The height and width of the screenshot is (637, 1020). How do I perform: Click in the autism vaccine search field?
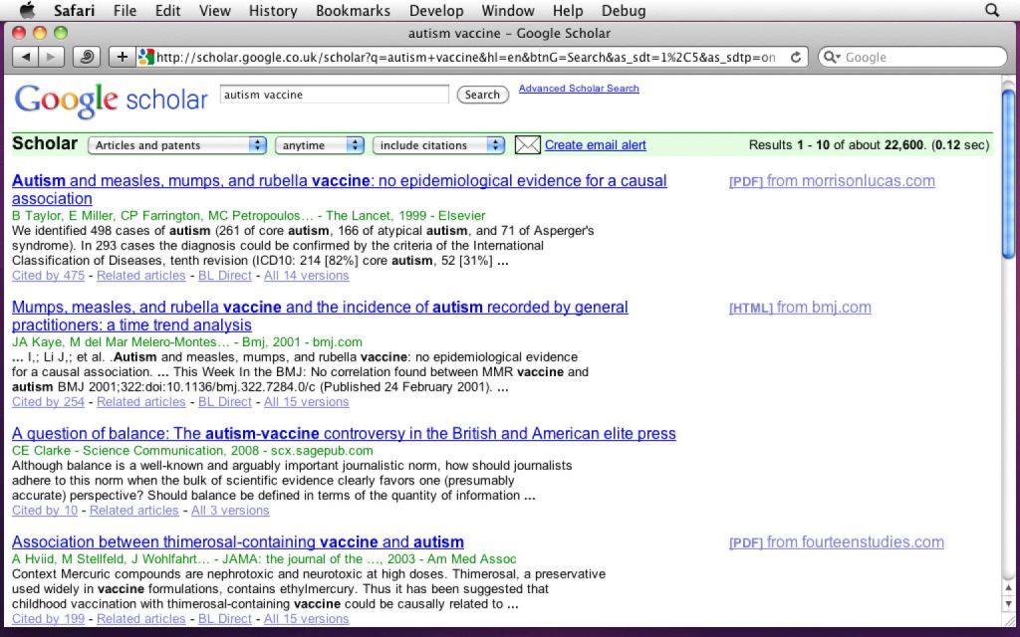click(x=333, y=95)
